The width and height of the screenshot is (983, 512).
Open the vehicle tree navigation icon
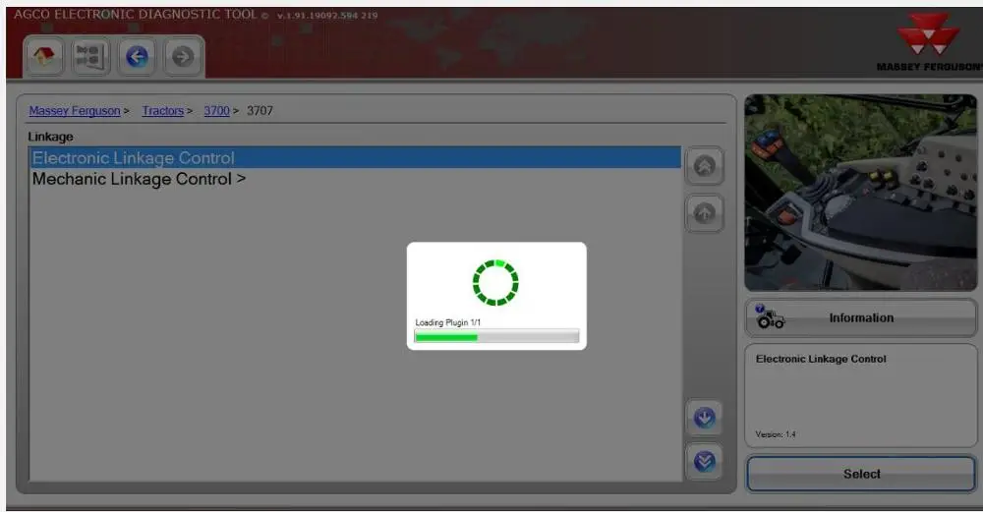[x=90, y=57]
